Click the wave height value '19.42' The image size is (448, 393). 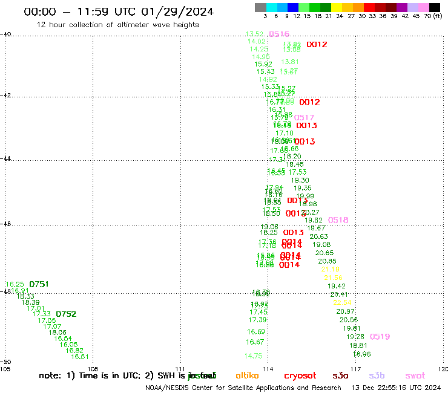click(x=336, y=286)
